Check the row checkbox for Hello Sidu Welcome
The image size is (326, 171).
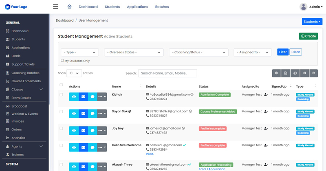[61, 145]
